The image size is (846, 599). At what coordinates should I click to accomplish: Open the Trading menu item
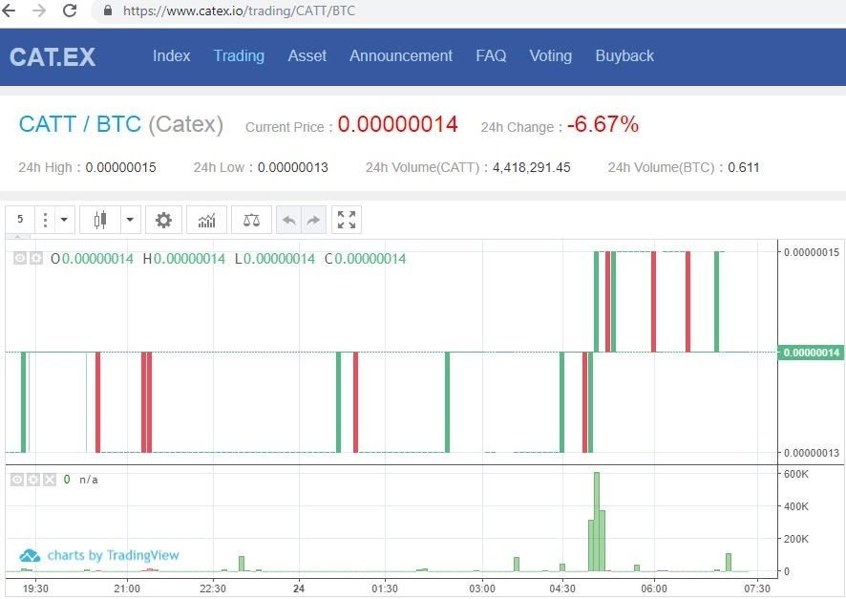coord(239,56)
